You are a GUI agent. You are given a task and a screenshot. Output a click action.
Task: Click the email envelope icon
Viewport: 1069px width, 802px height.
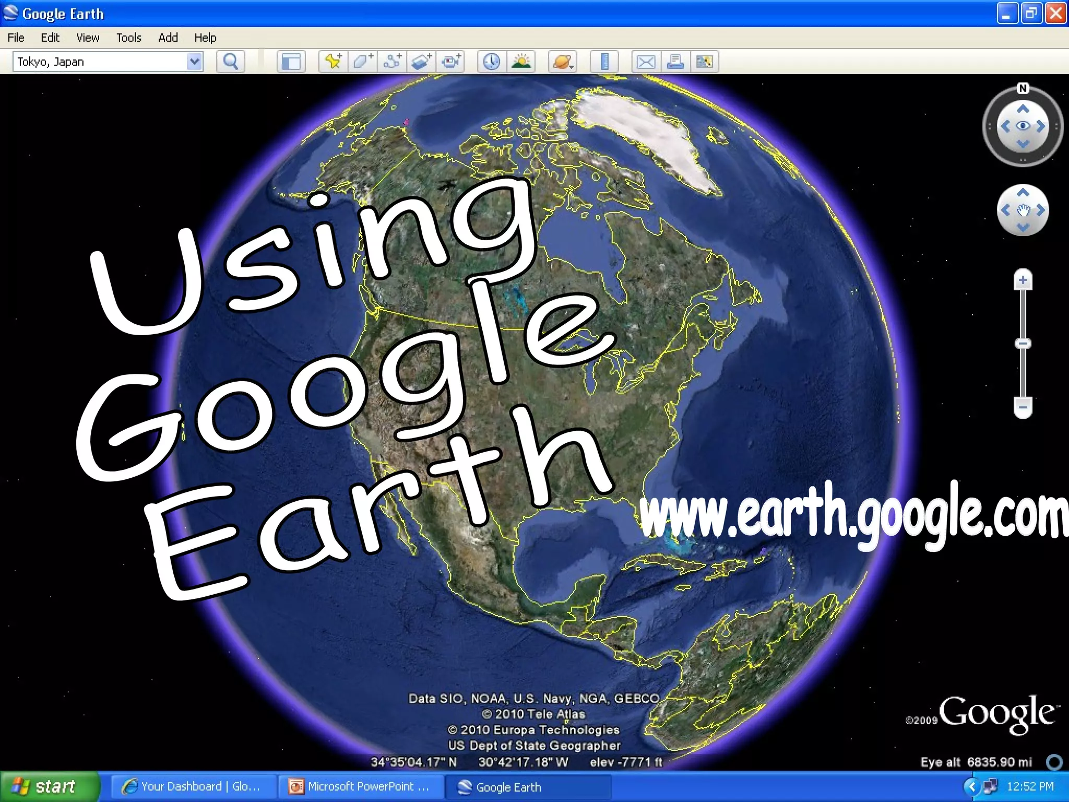(x=646, y=62)
